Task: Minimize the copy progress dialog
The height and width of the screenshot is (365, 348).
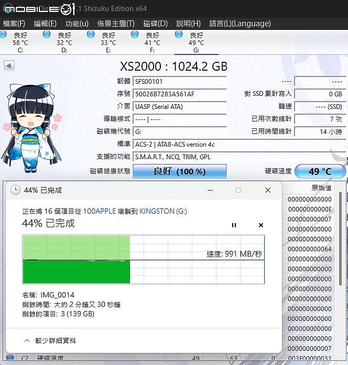Action: click(x=210, y=190)
